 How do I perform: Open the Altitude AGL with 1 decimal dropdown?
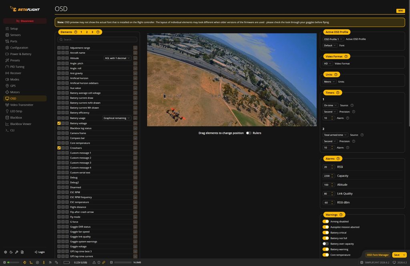117,58
